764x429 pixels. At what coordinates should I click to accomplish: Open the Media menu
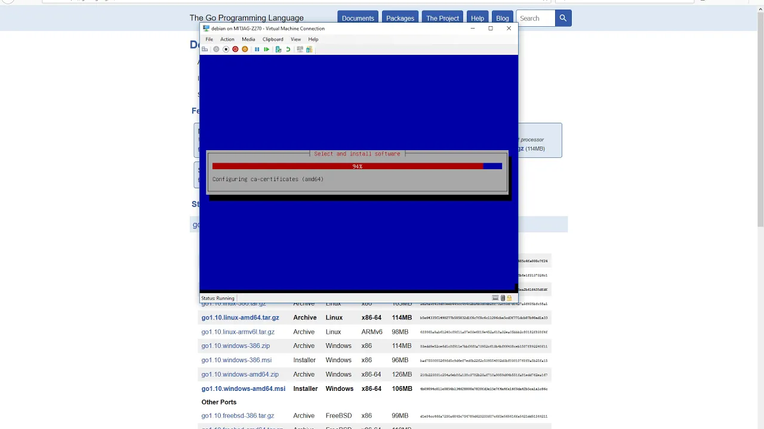point(248,39)
